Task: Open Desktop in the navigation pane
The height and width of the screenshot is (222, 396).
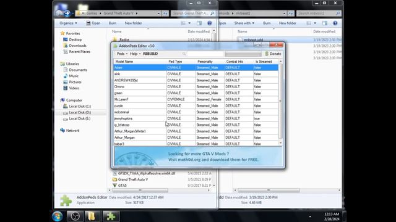Action: click(x=75, y=39)
